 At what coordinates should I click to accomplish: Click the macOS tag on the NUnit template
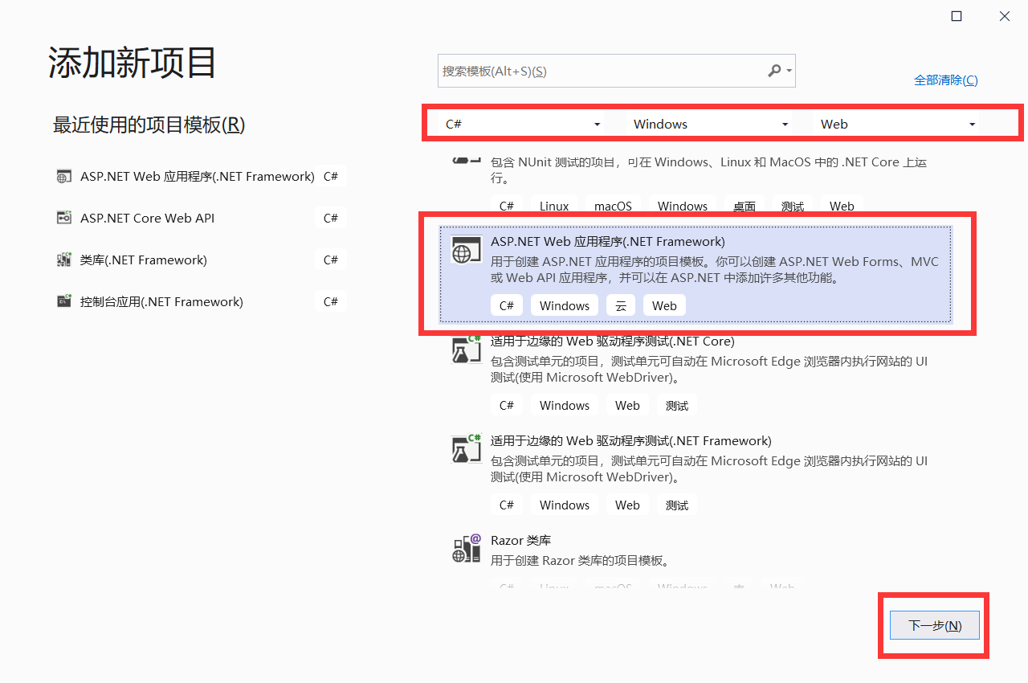[613, 206]
